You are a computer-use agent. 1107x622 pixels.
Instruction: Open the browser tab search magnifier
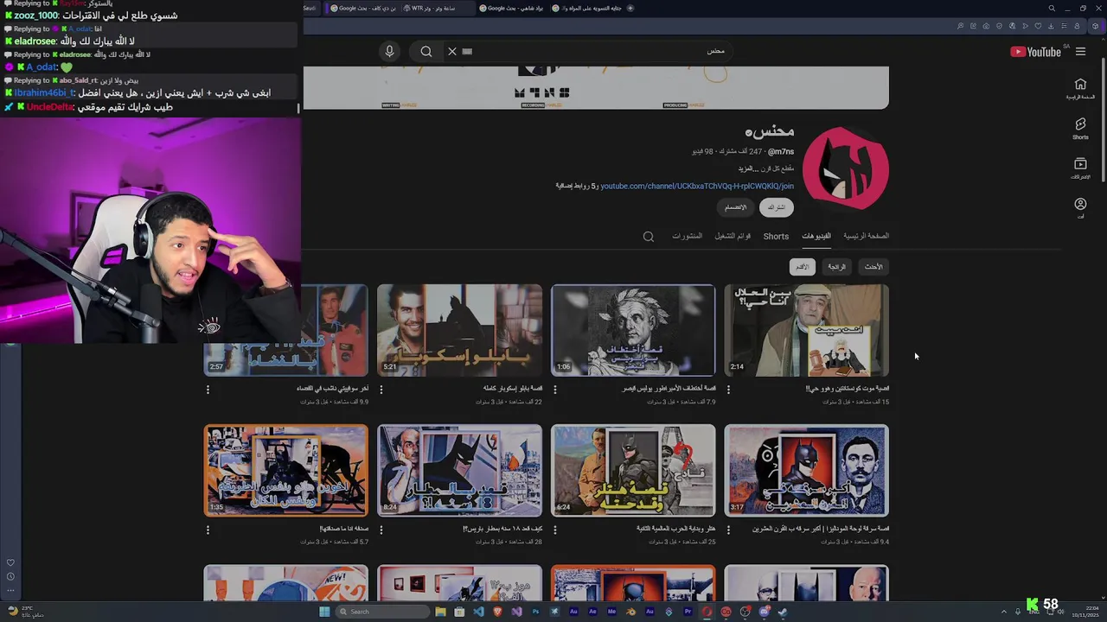(x=1052, y=9)
